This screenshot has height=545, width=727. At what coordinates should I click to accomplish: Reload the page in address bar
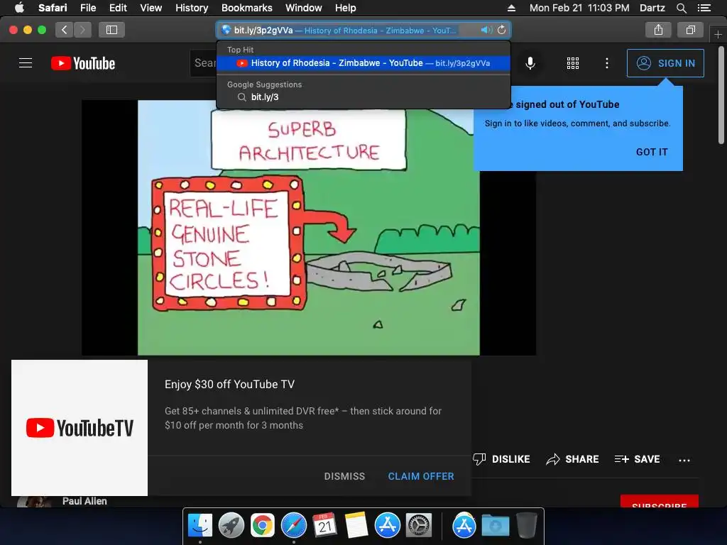502,30
